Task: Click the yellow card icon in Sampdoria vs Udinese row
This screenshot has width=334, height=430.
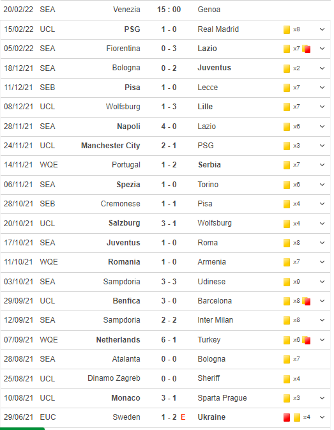Action: click(x=287, y=282)
